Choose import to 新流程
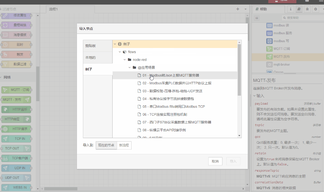 124,145
